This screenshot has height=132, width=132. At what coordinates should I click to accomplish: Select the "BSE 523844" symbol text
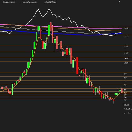[50, 2]
